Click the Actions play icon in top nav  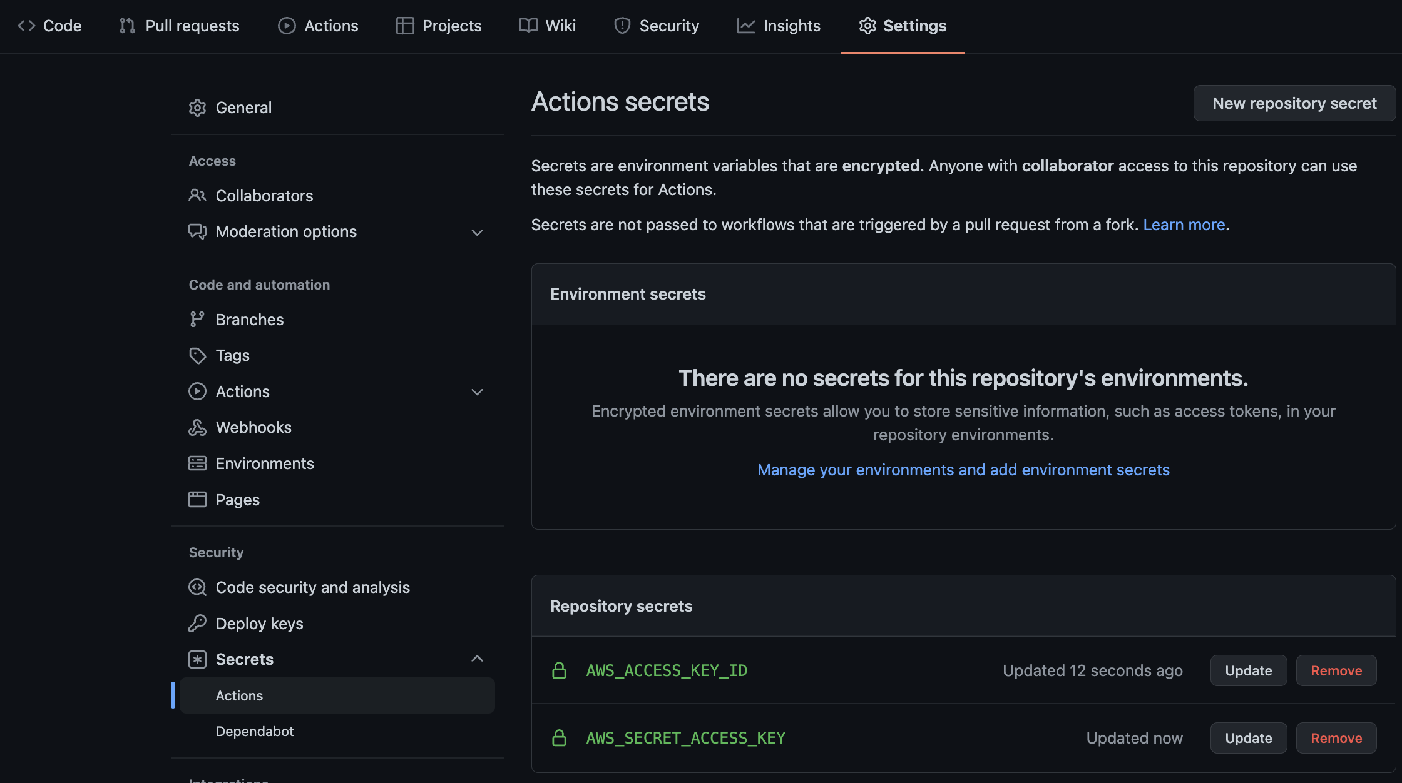287,26
